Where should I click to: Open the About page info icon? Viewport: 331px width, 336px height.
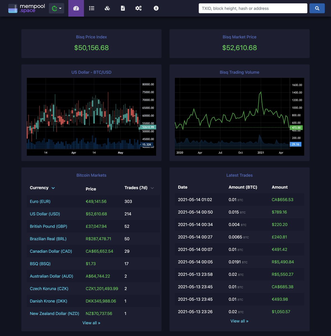click(x=156, y=8)
